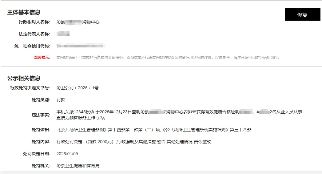Click the 处罚决定日期 field label

36,154
